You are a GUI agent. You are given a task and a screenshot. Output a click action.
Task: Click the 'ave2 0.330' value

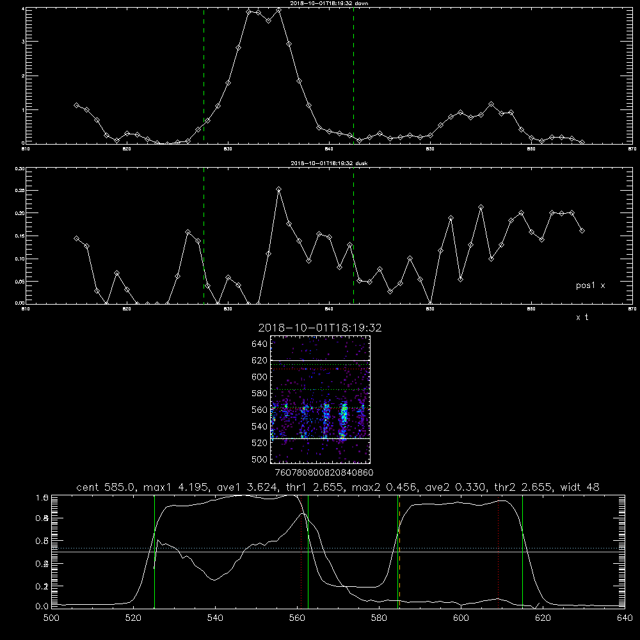(456, 487)
